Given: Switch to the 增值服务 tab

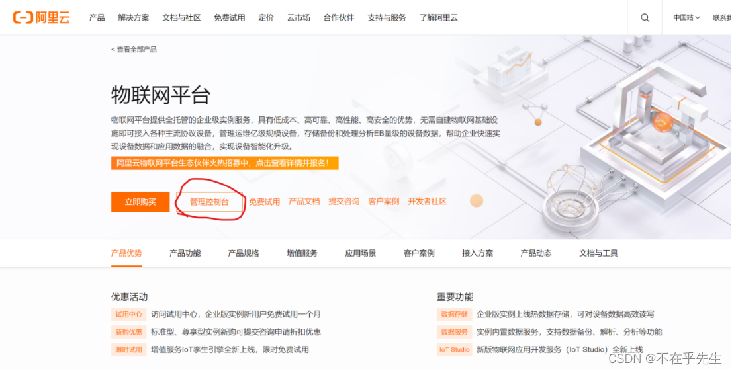Looking at the screenshot, I should pyautogui.click(x=302, y=253).
